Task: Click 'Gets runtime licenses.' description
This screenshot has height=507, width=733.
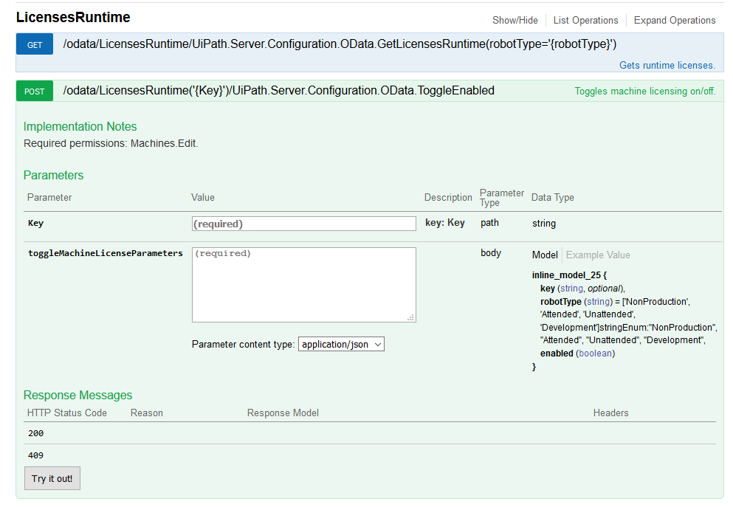Action: 667,66
